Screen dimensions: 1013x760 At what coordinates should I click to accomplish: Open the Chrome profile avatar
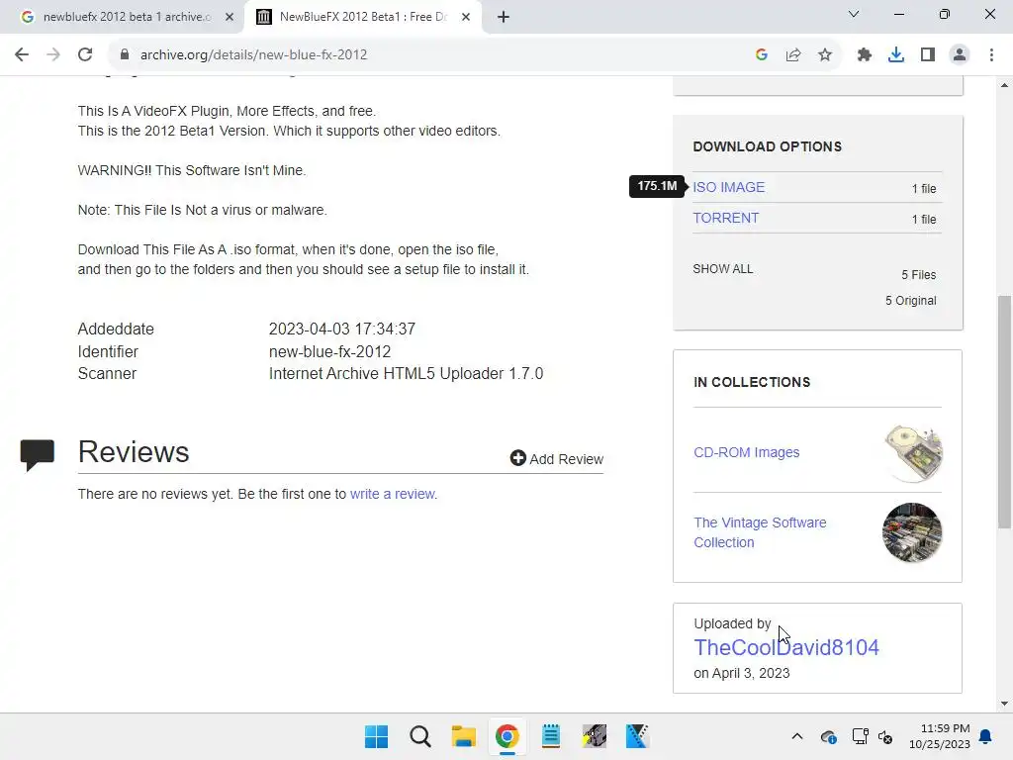click(x=960, y=55)
